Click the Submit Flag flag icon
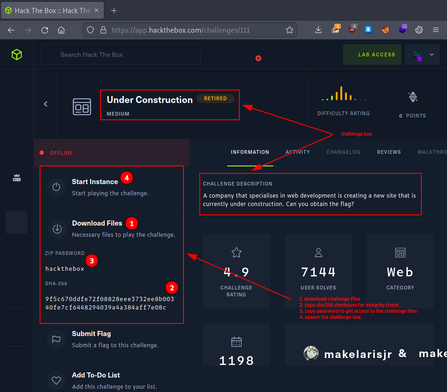 56,339
